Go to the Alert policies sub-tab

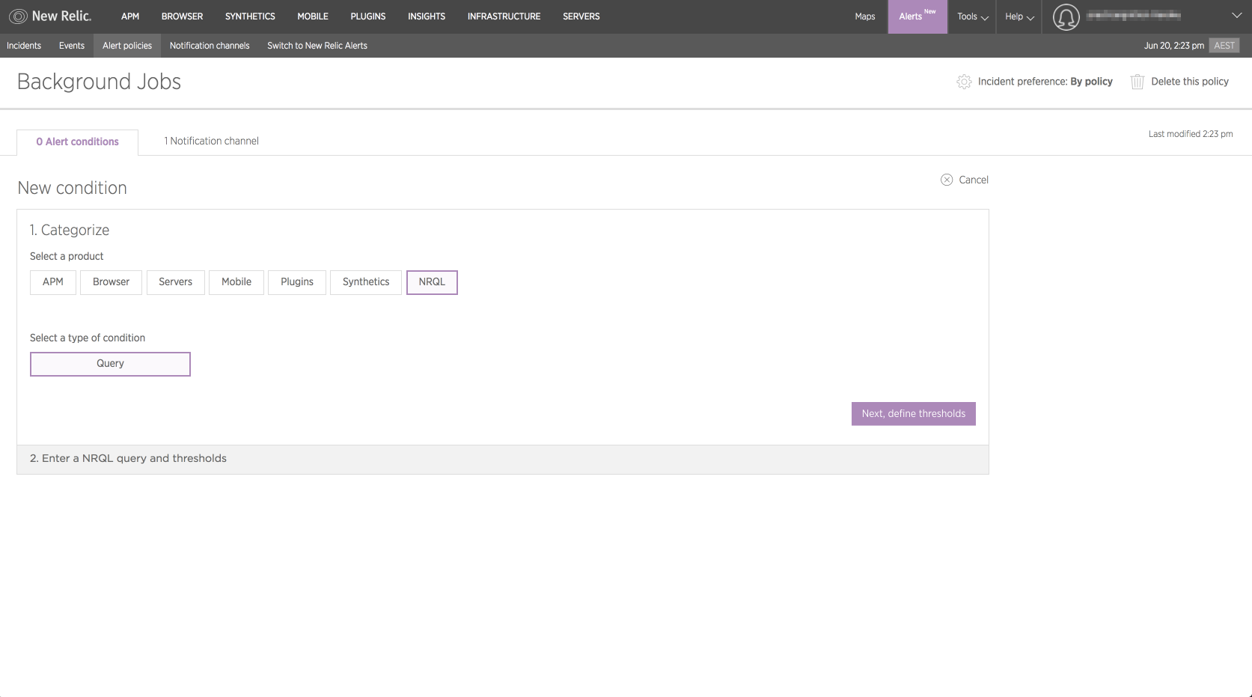coord(127,46)
